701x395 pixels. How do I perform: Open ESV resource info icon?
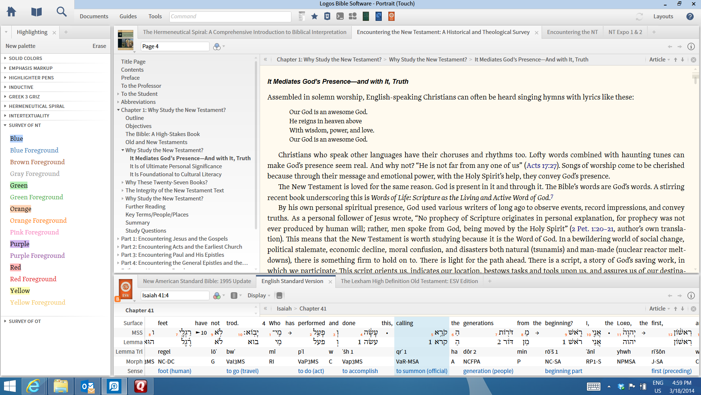691,296
